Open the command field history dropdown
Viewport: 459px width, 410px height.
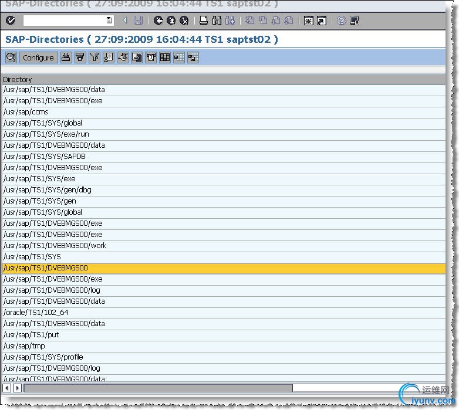pyautogui.click(x=109, y=21)
